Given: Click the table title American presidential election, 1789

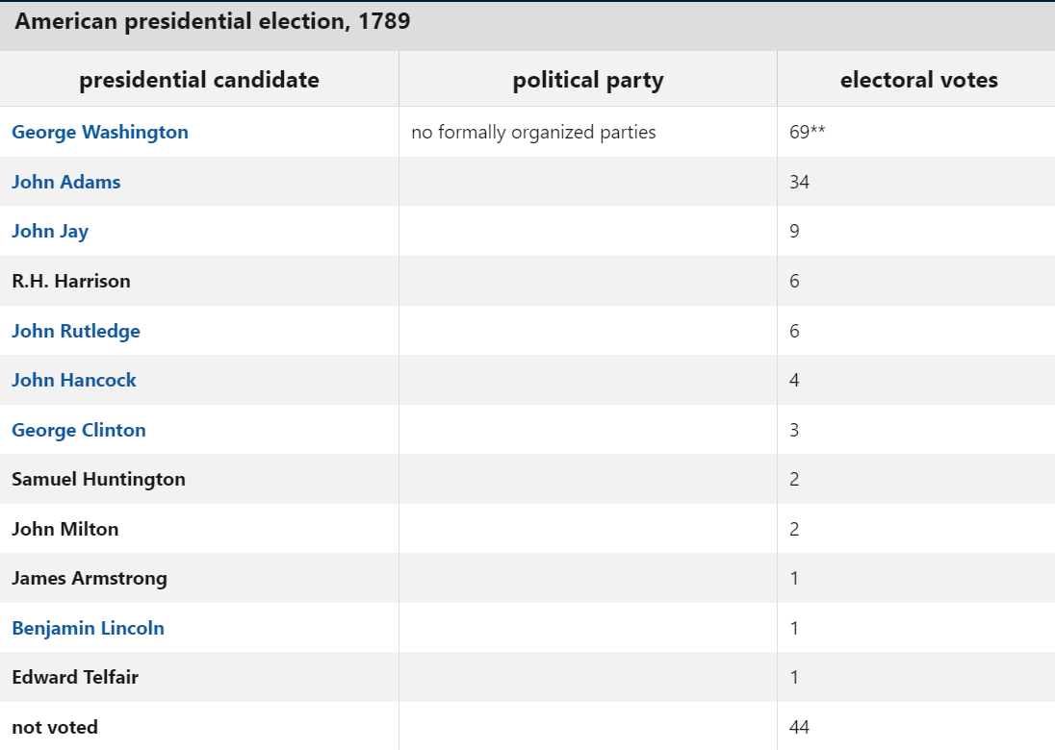Looking at the screenshot, I should coord(213,21).
